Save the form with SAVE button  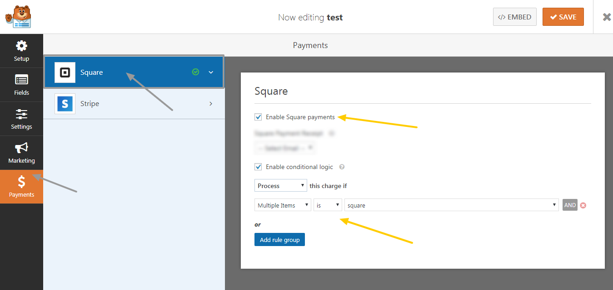pyautogui.click(x=563, y=16)
